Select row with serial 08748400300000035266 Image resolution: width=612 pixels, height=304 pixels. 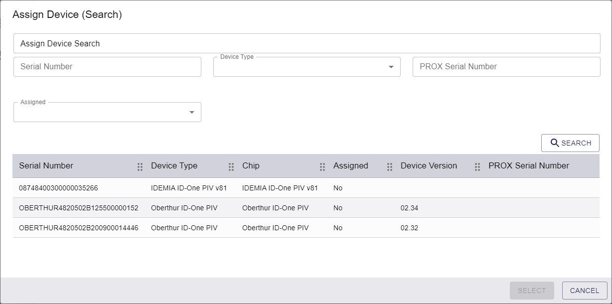tap(58, 188)
